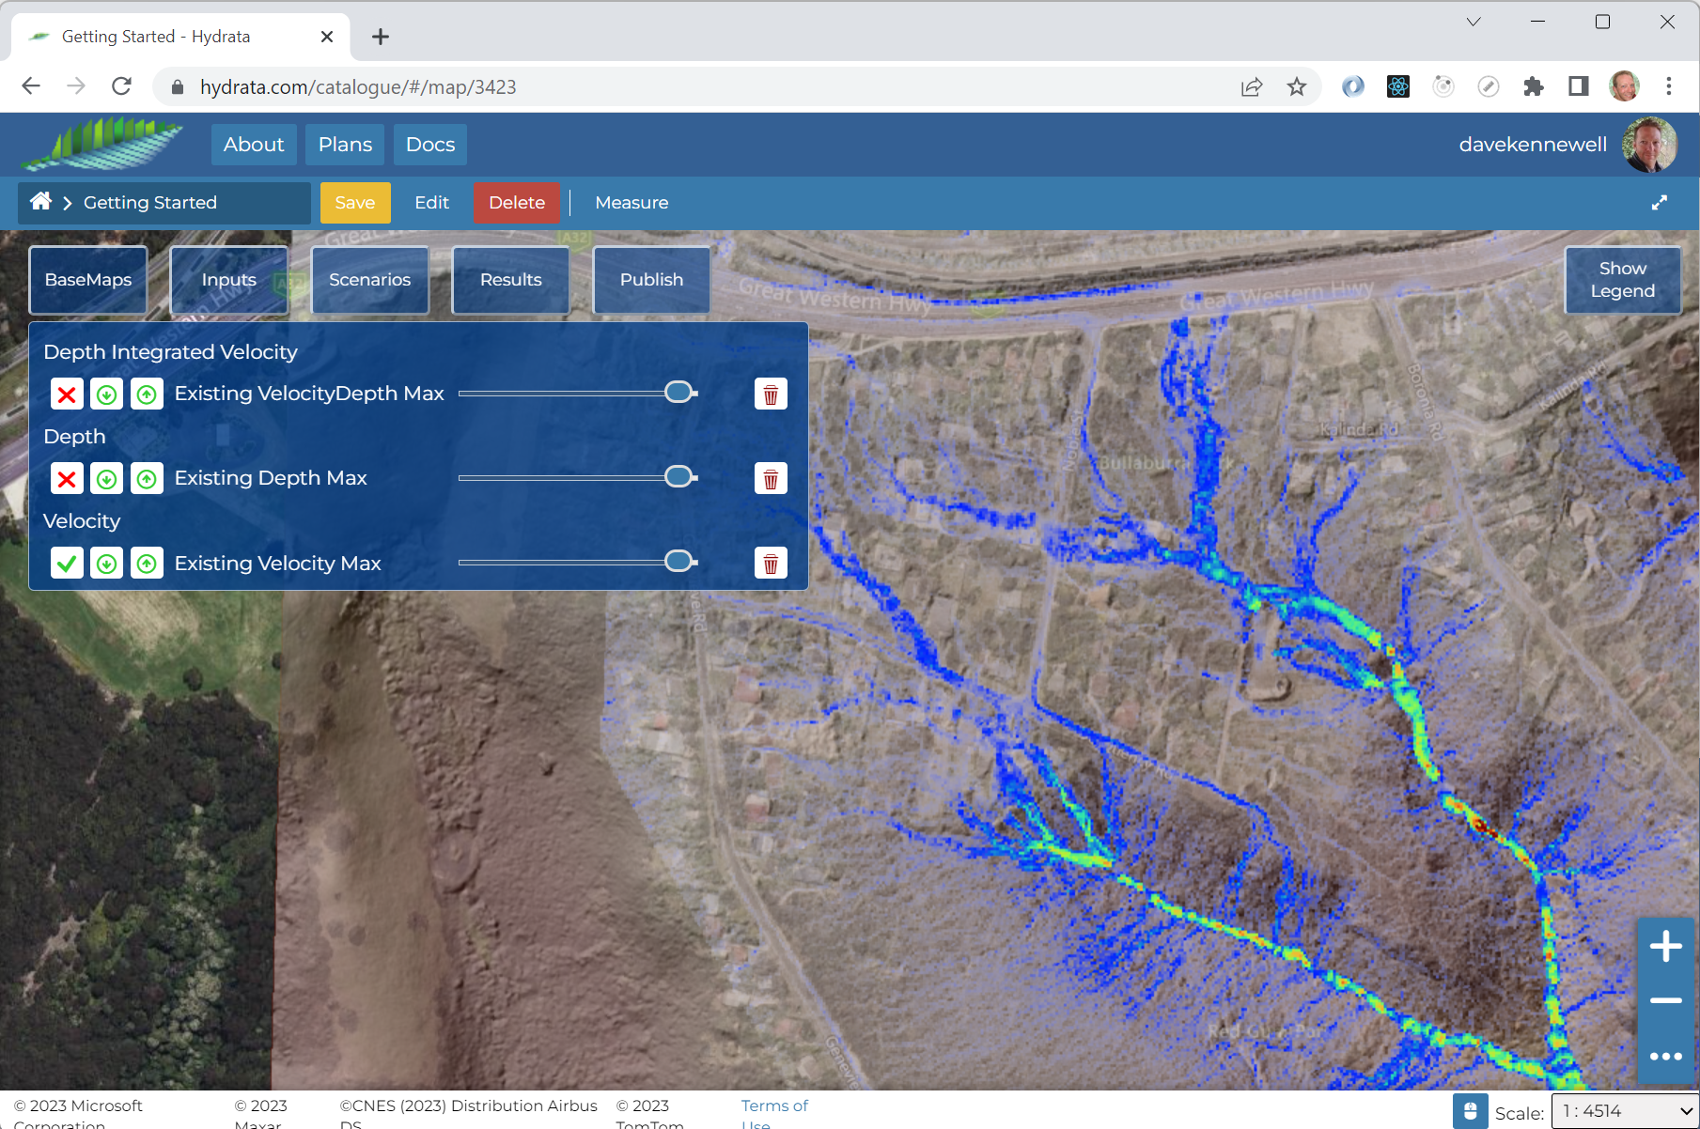The image size is (1700, 1129).
Task: Collapse the Results layer panel
Action: (x=510, y=280)
